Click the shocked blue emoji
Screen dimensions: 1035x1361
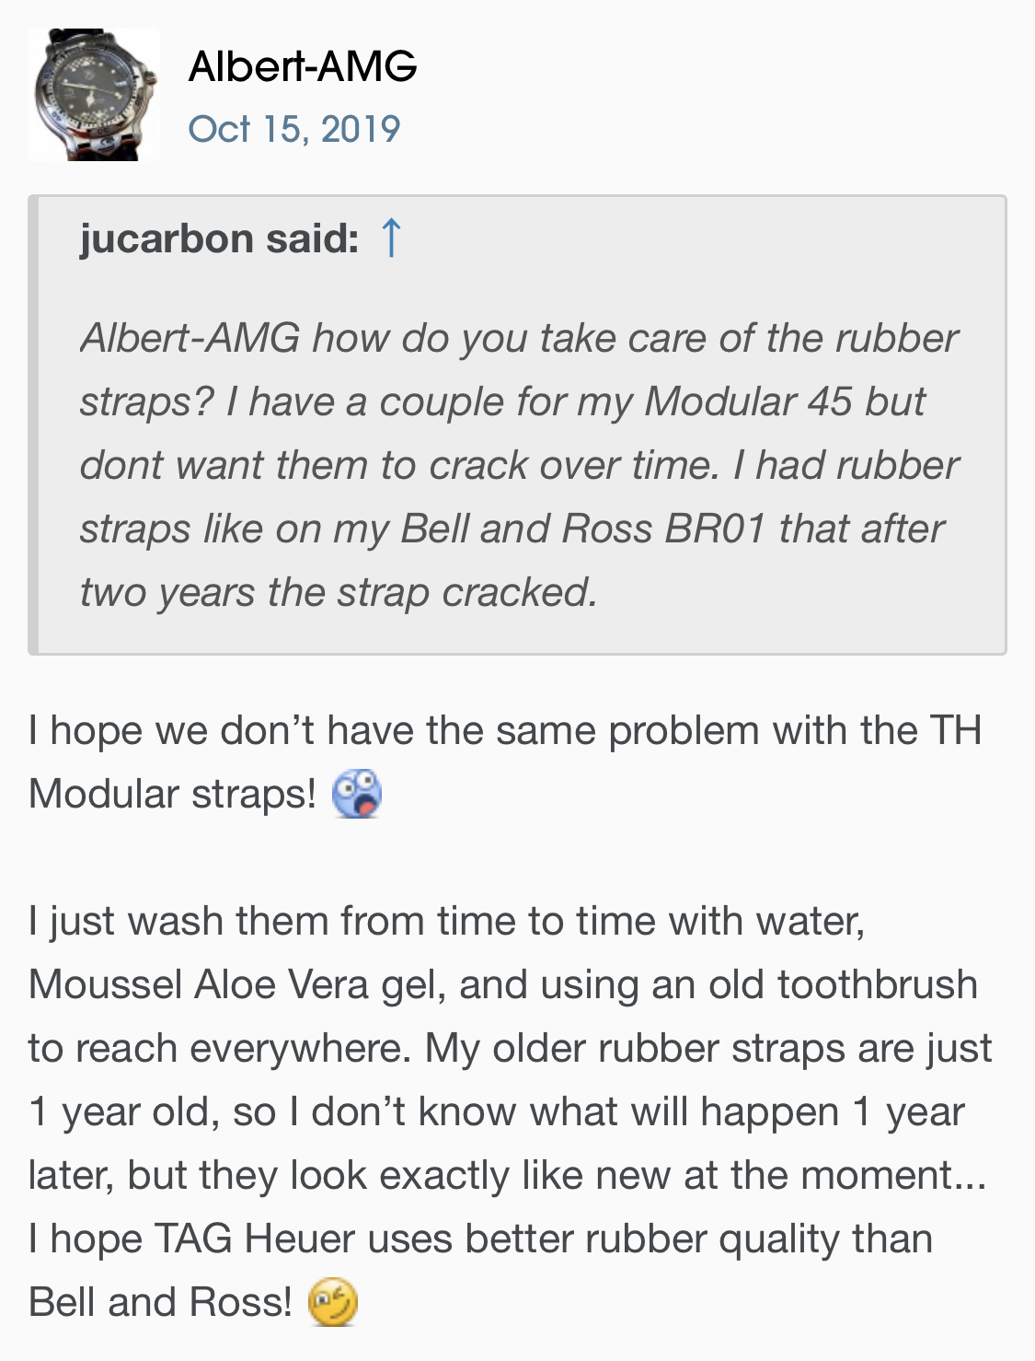[x=357, y=795]
